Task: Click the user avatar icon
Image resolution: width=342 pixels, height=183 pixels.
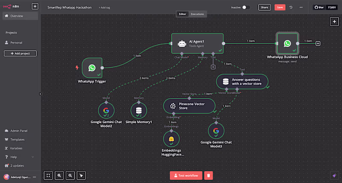Action: coord(6,177)
